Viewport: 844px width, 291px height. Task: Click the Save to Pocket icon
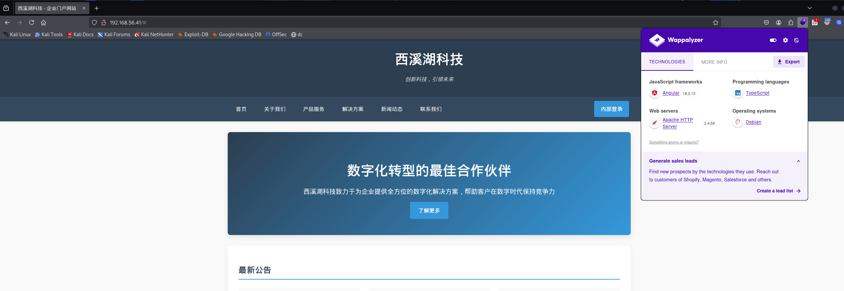click(x=766, y=22)
